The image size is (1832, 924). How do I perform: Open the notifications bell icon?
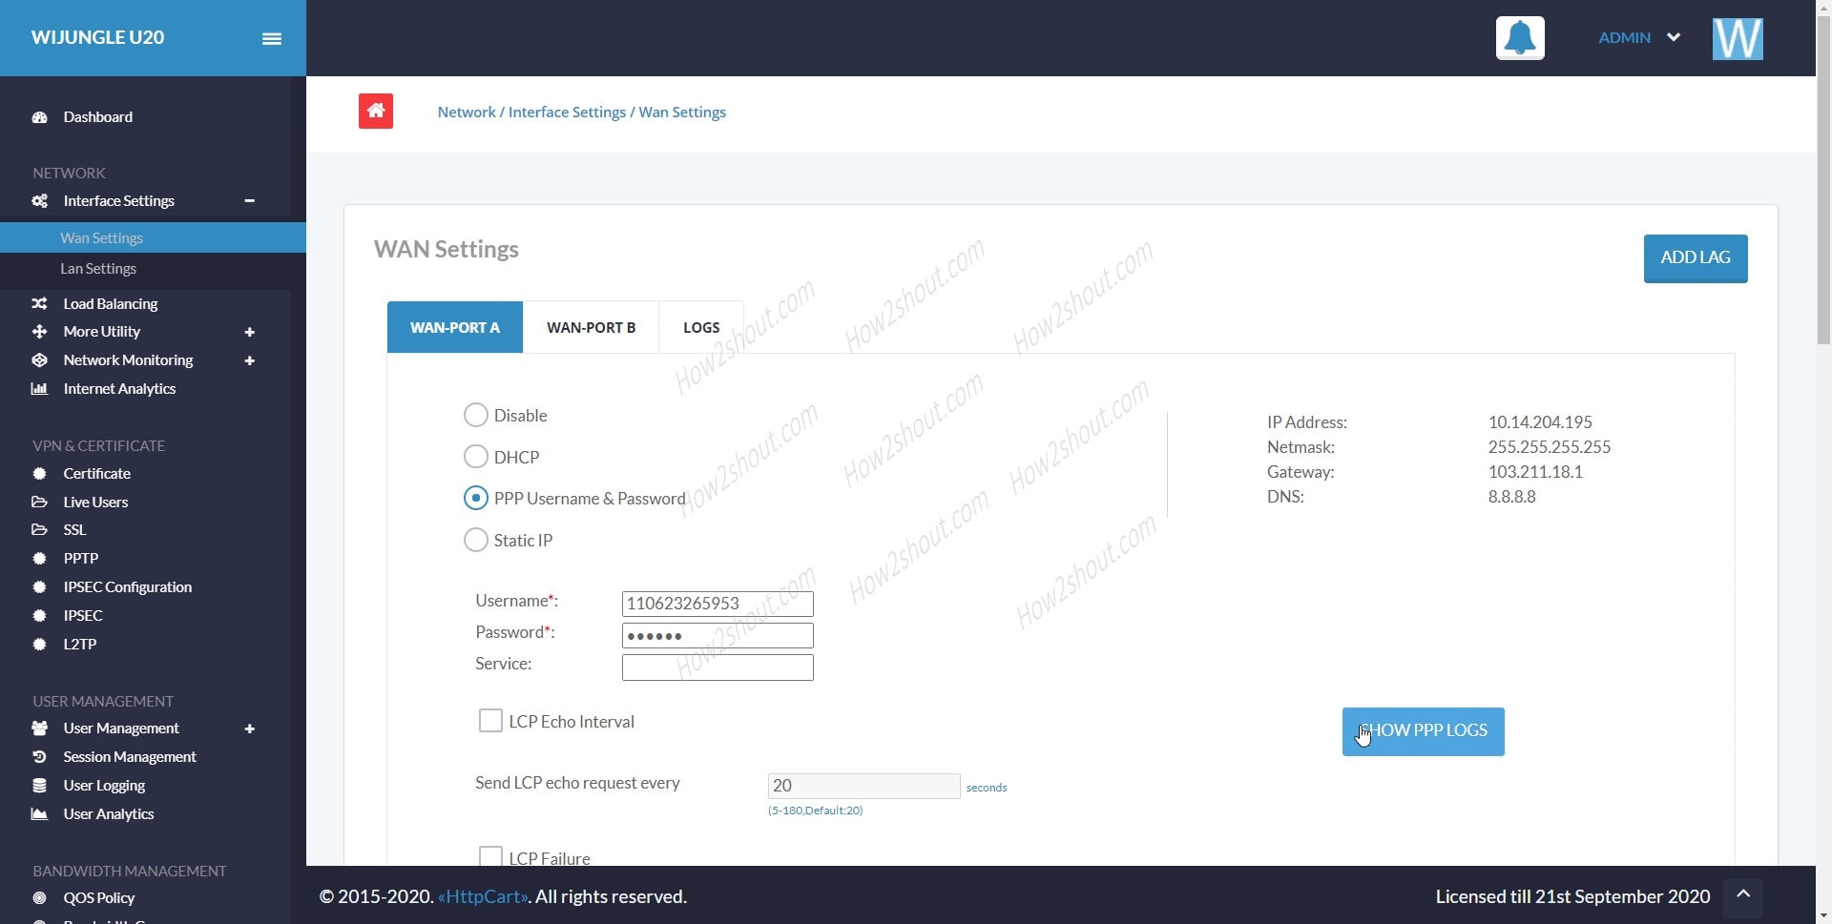click(x=1520, y=38)
